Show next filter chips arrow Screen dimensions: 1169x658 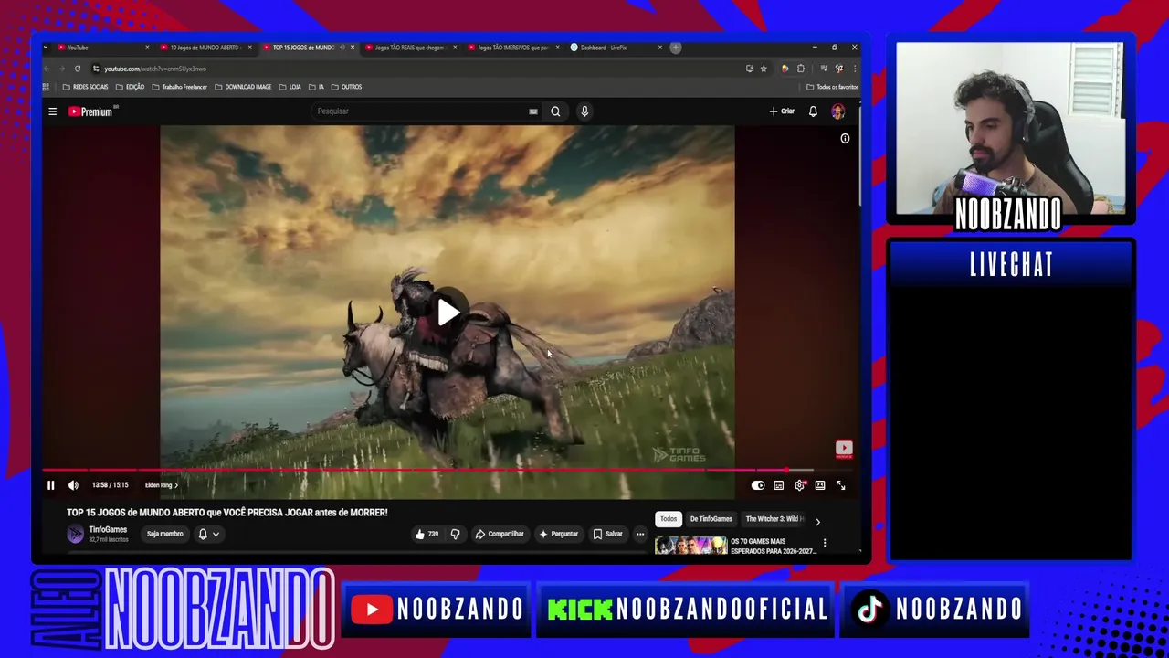click(x=817, y=522)
